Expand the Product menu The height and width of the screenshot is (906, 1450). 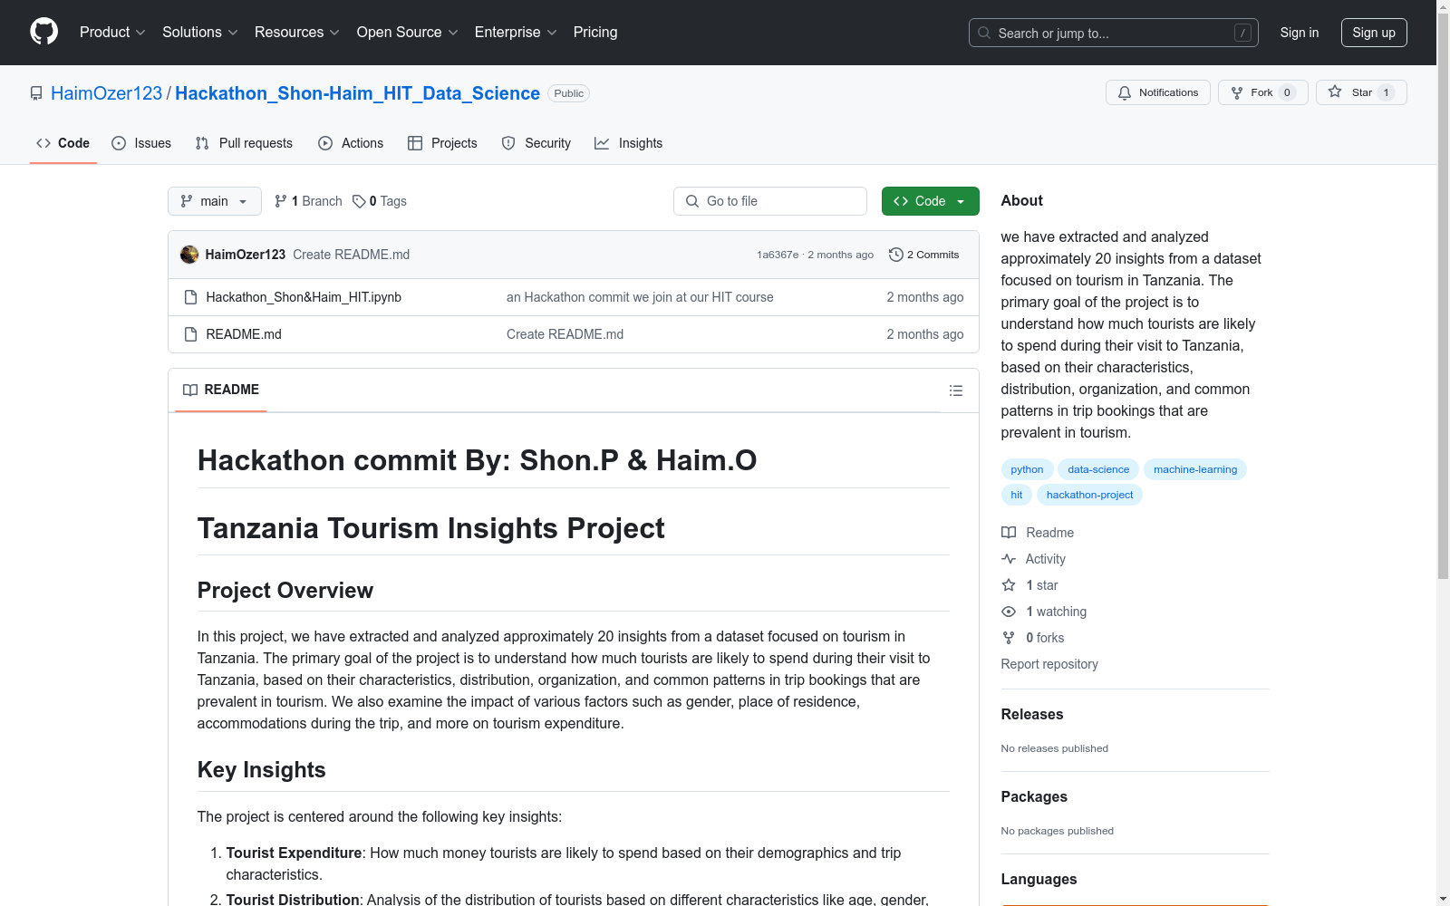[x=112, y=33]
